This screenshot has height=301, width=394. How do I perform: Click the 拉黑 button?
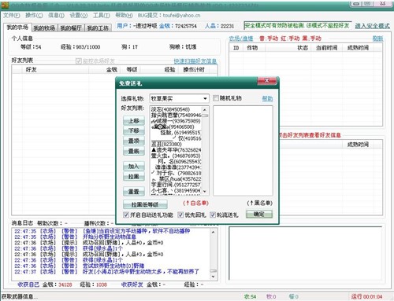coord(134,177)
